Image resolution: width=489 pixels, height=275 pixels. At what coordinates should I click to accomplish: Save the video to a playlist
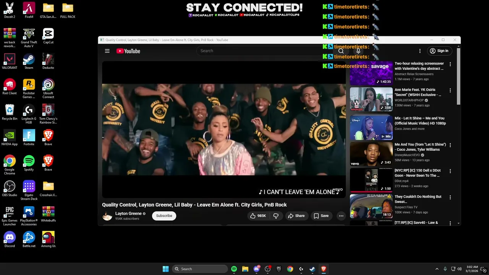[x=321, y=216]
